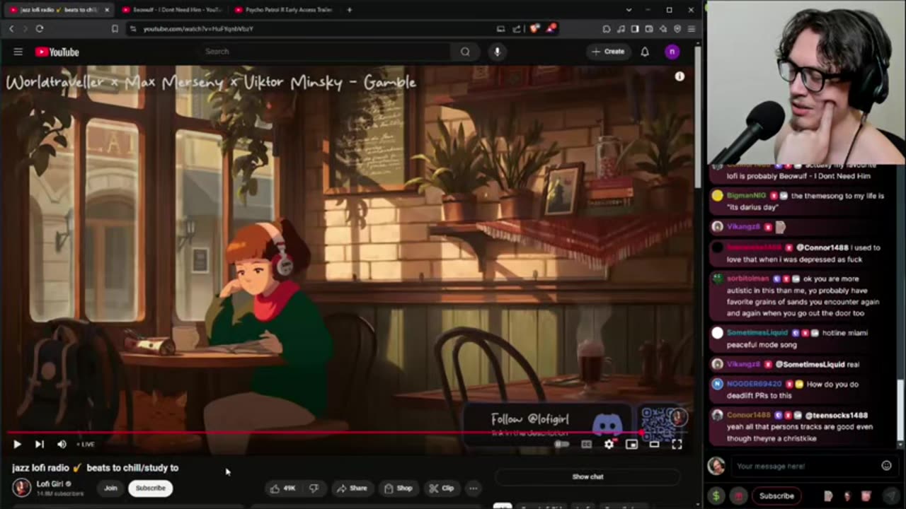This screenshot has width=906, height=509.
Task: Click username BigmanNIG in chat
Action: (746, 195)
